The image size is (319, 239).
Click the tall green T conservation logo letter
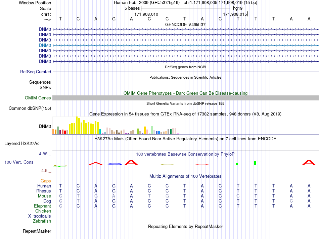point(255,163)
